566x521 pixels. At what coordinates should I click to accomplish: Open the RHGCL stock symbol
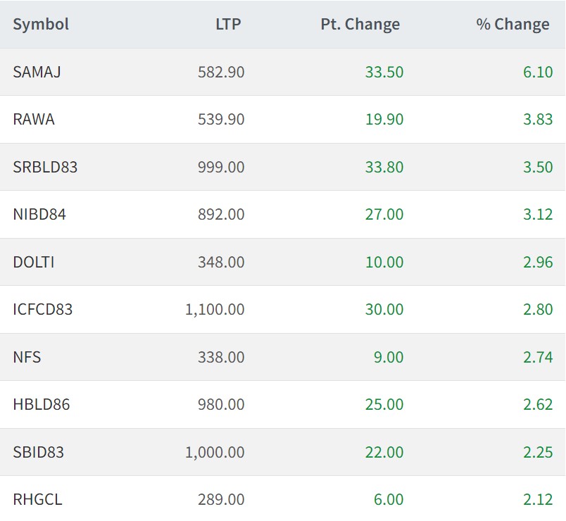tap(37, 500)
